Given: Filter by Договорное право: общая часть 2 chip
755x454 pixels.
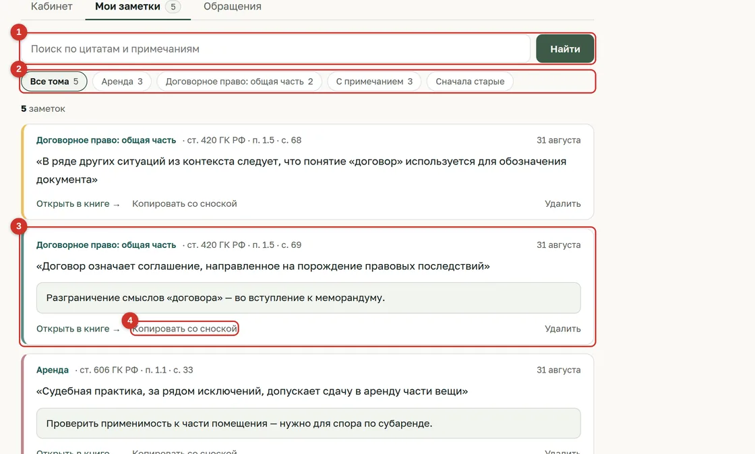Looking at the screenshot, I should tap(239, 82).
